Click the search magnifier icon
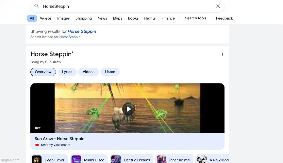 click(37, 6)
